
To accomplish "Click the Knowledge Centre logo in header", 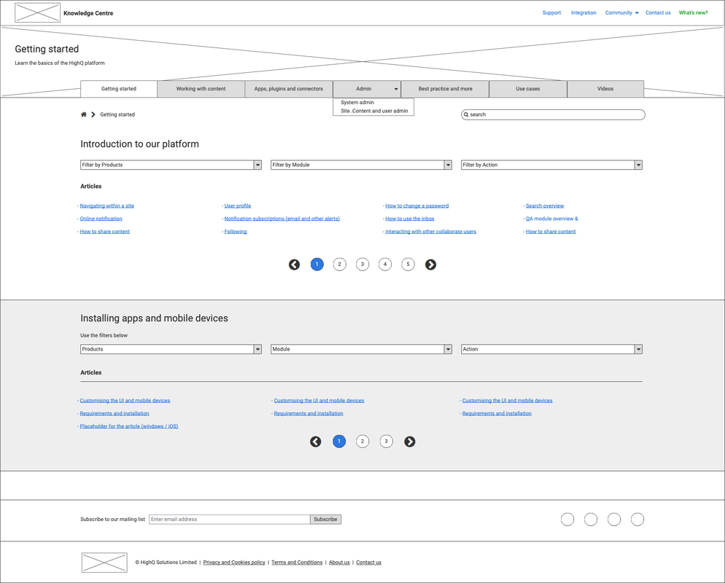I will pyautogui.click(x=37, y=13).
